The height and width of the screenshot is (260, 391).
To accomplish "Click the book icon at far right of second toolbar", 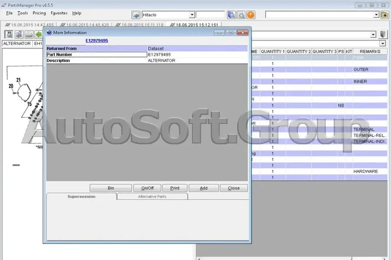I will pyautogui.click(x=383, y=34).
